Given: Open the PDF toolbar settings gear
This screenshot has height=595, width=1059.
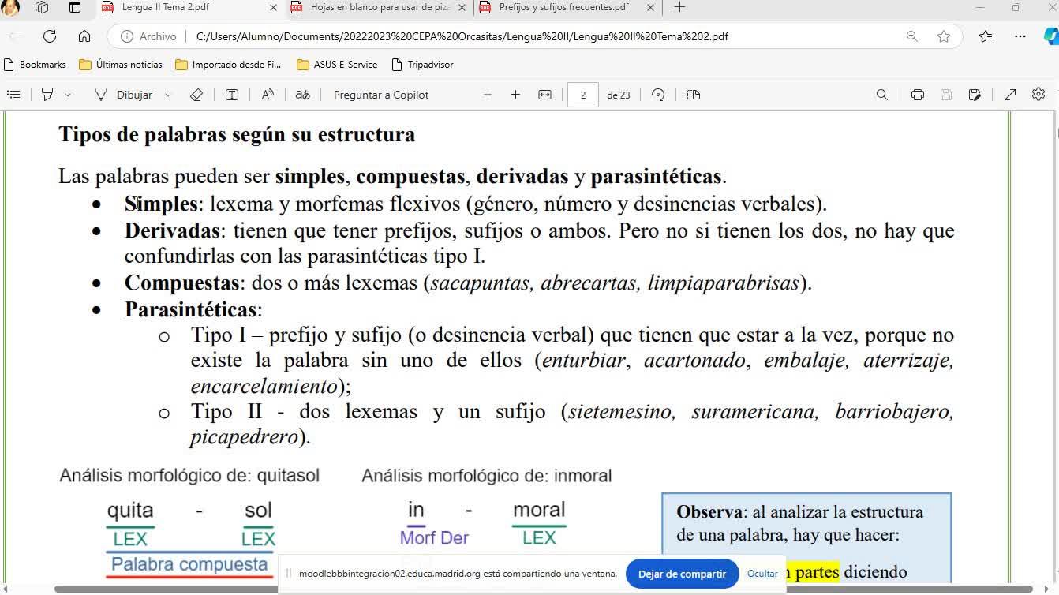Looking at the screenshot, I should click(x=1038, y=95).
